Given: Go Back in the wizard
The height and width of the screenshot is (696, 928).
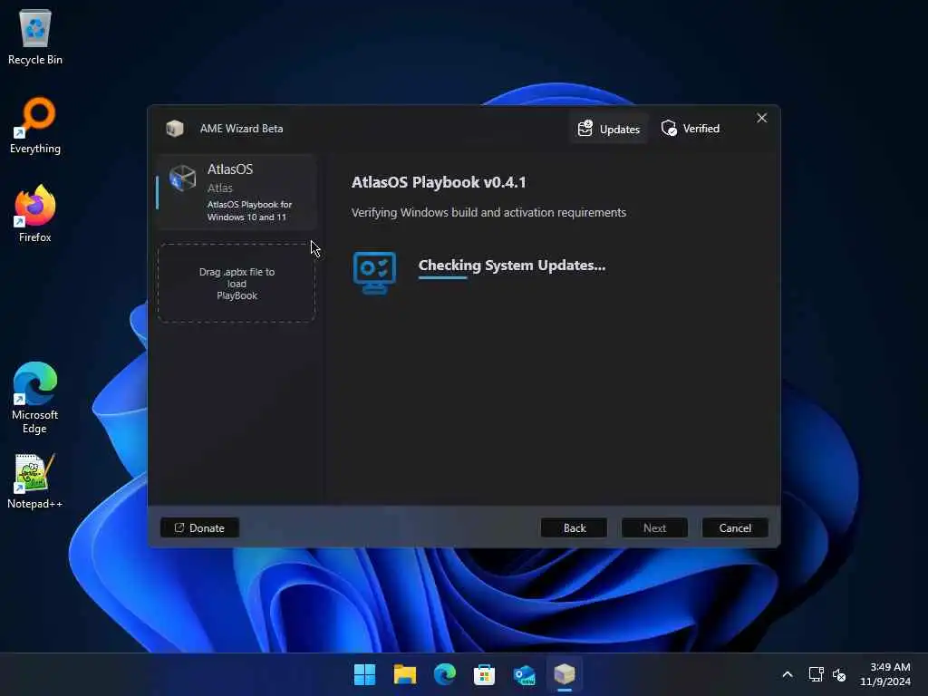Looking at the screenshot, I should coord(574,528).
